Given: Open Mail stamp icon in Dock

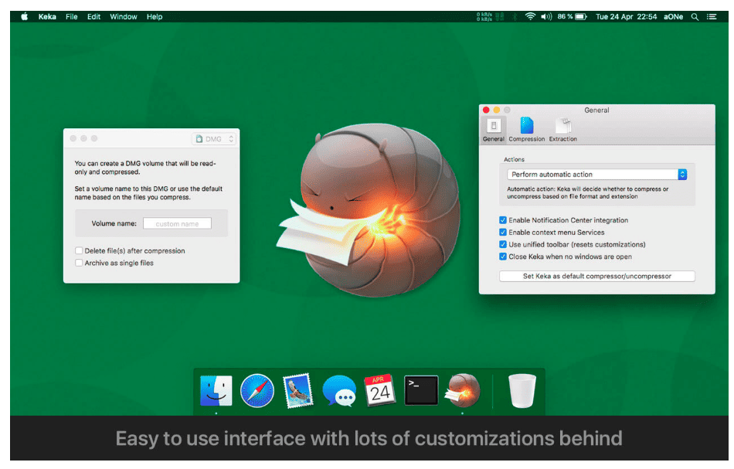Looking at the screenshot, I should click(298, 390).
